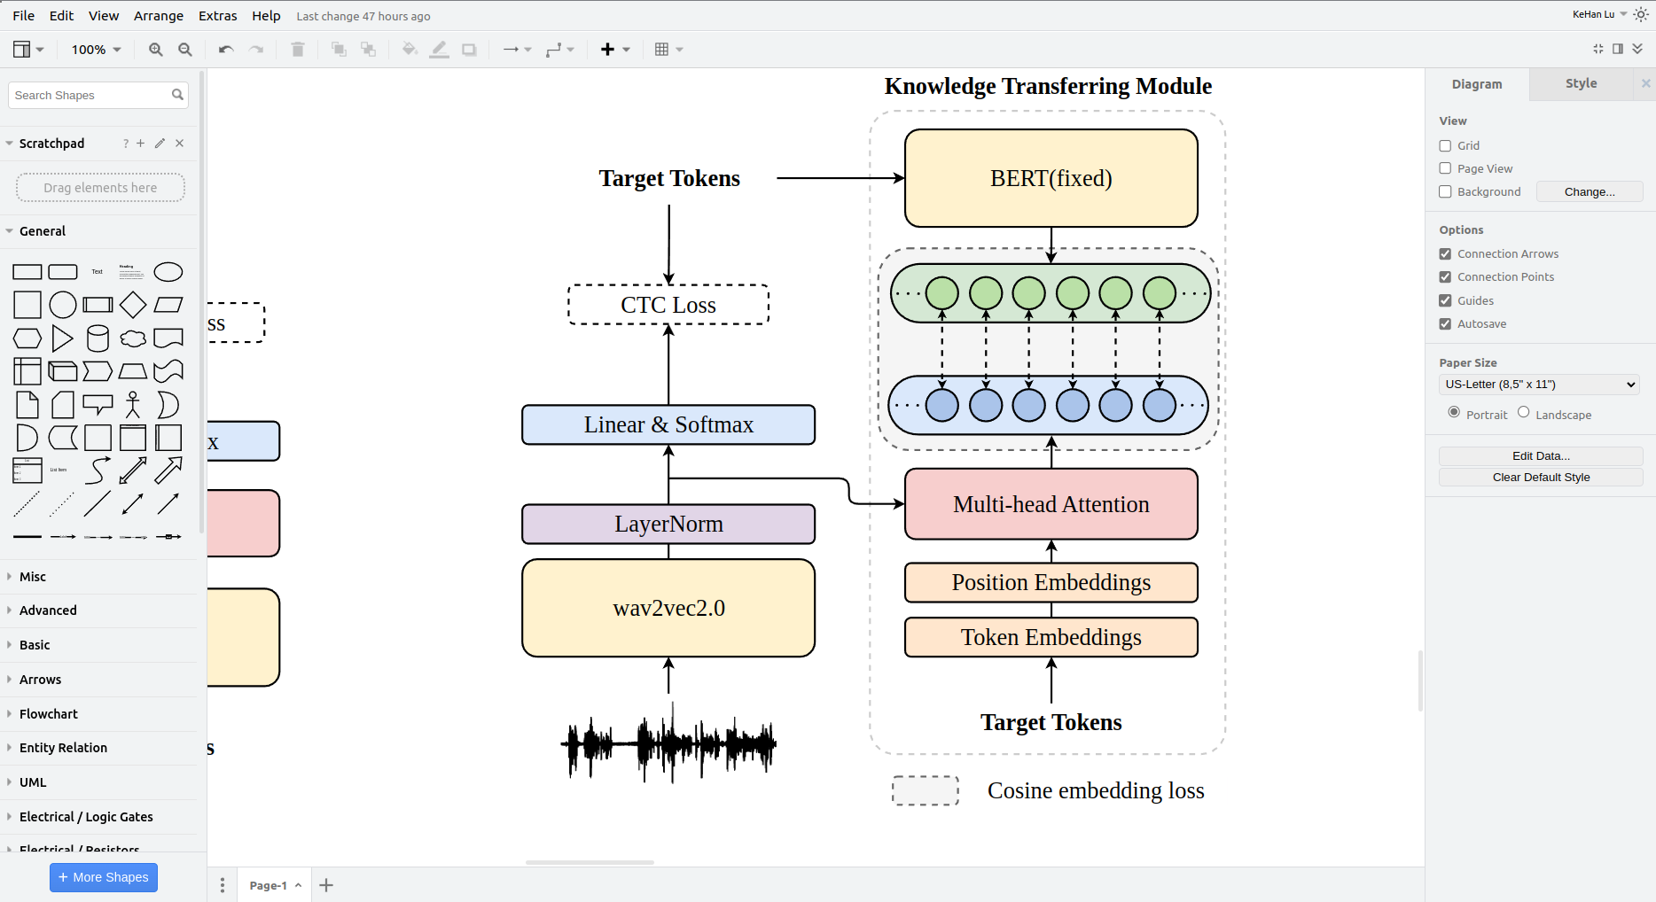
Task: Click the Edit Data button
Action: tap(1540, 456)
